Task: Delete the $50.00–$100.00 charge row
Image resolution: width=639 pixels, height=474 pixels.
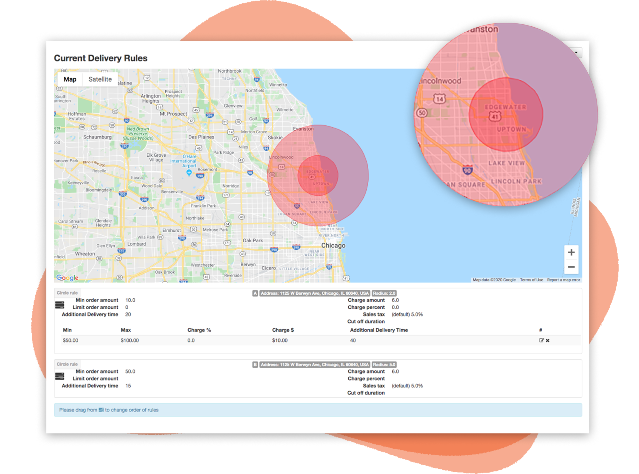Action: [547, 341]
